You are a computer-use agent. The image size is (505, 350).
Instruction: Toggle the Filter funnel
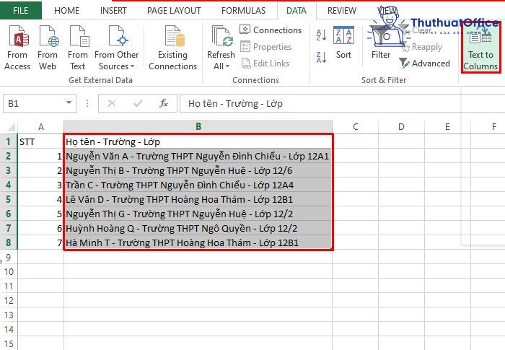point(381,43)
